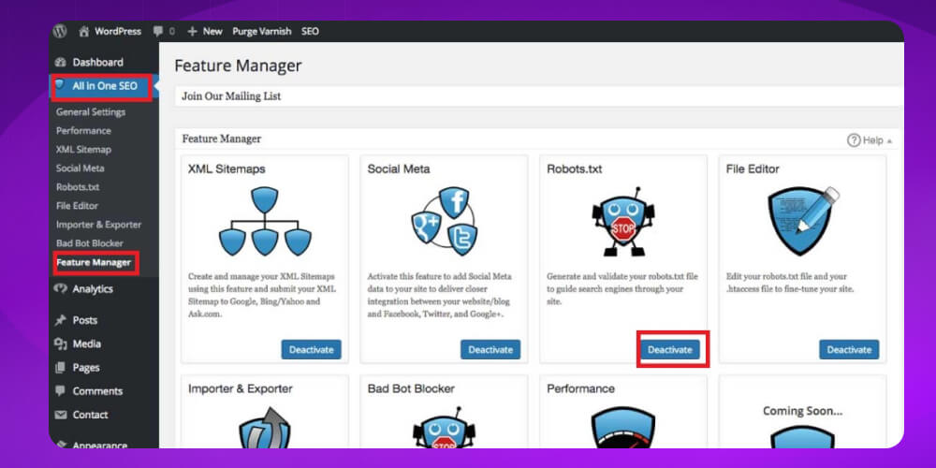
Task: Click the Social Meta card title
Action: point(398,168)
